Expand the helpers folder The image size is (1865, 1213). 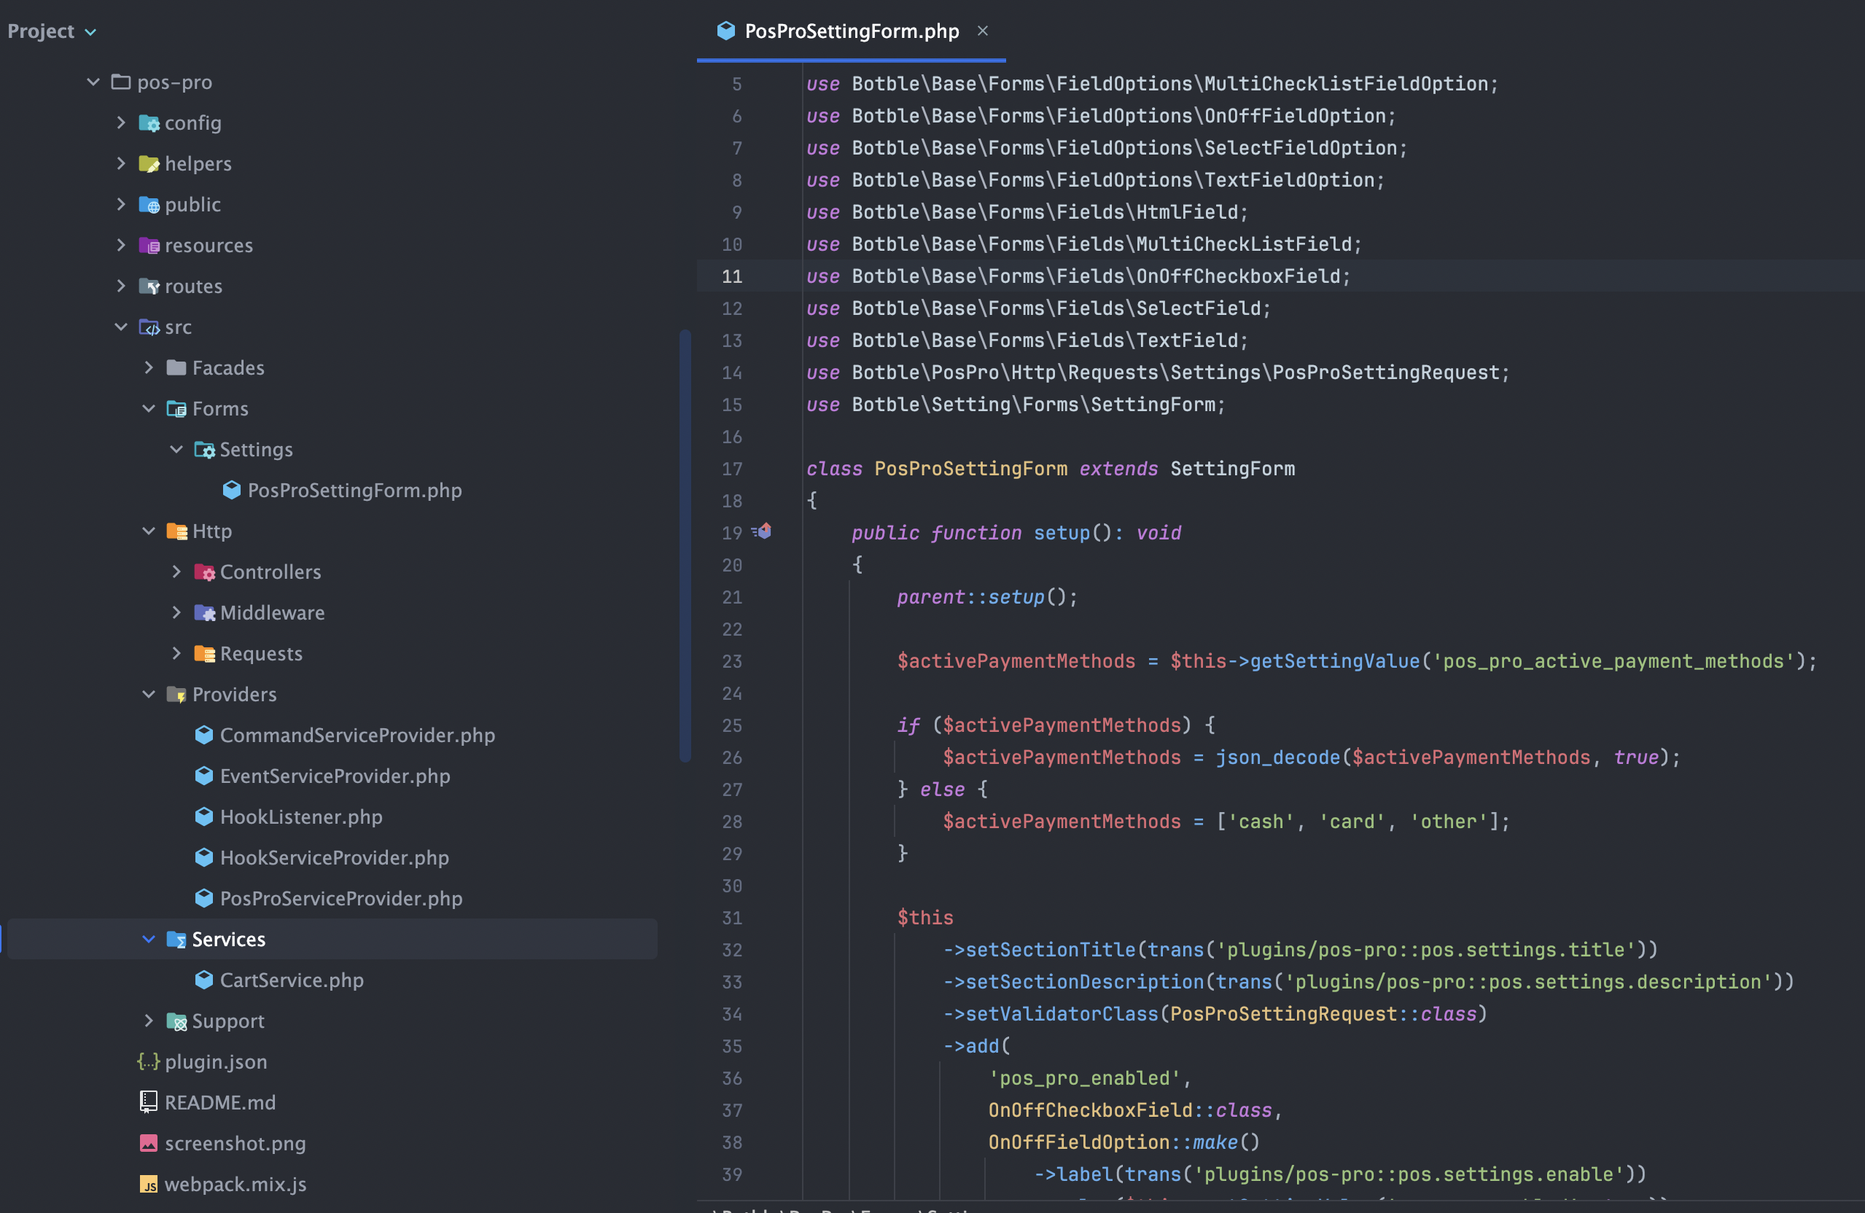tap(121, 163)
